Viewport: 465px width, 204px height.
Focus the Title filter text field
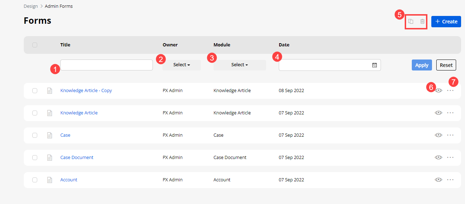pyautogui.click(x=106, y=65)
